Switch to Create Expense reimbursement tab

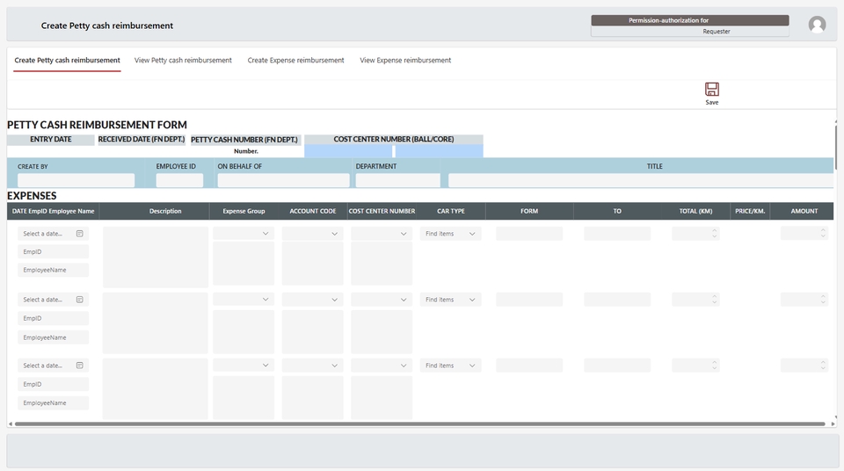(x=295, y=61)
